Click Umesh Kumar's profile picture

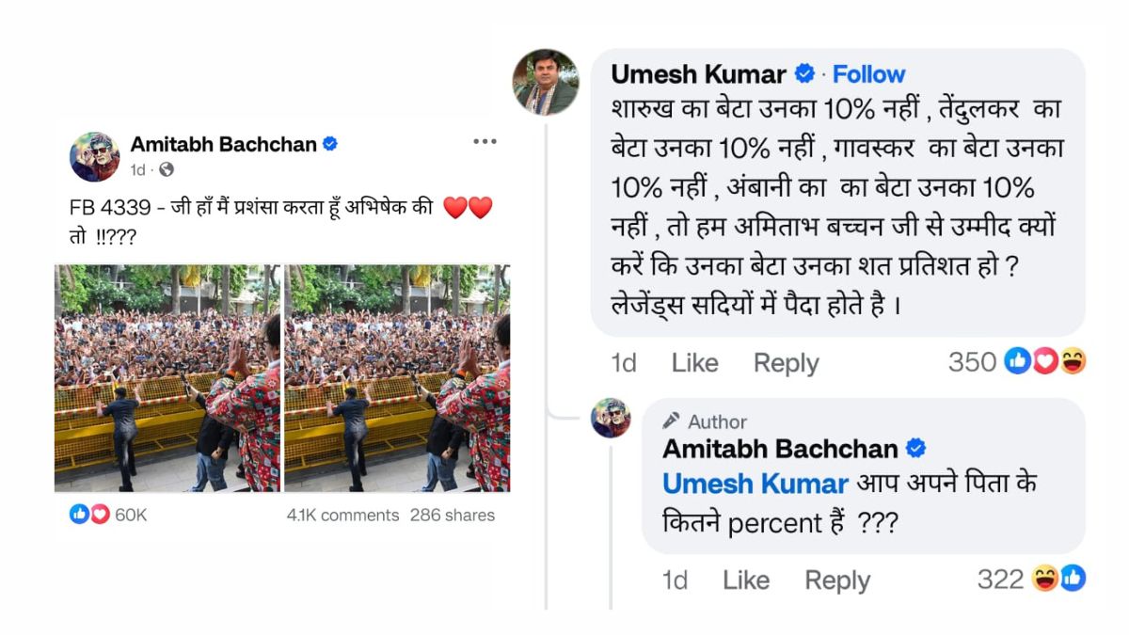click(x=546, y=82)
